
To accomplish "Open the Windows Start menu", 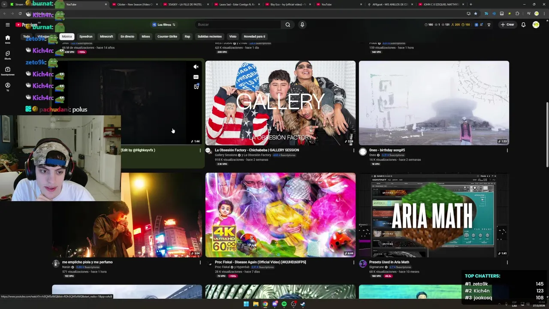I will click(x=246, y=304).
